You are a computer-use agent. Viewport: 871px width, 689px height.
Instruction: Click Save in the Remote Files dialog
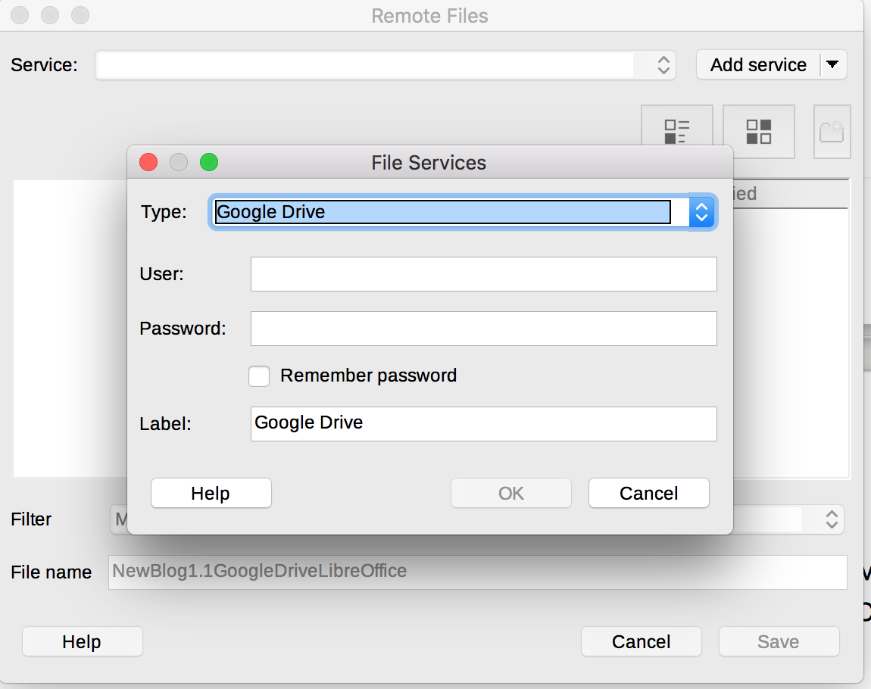(779, 641)
